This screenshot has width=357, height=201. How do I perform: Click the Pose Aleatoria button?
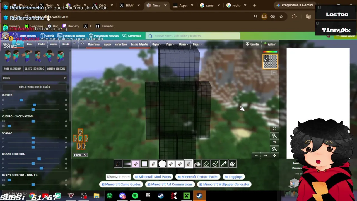pos(13,68)
